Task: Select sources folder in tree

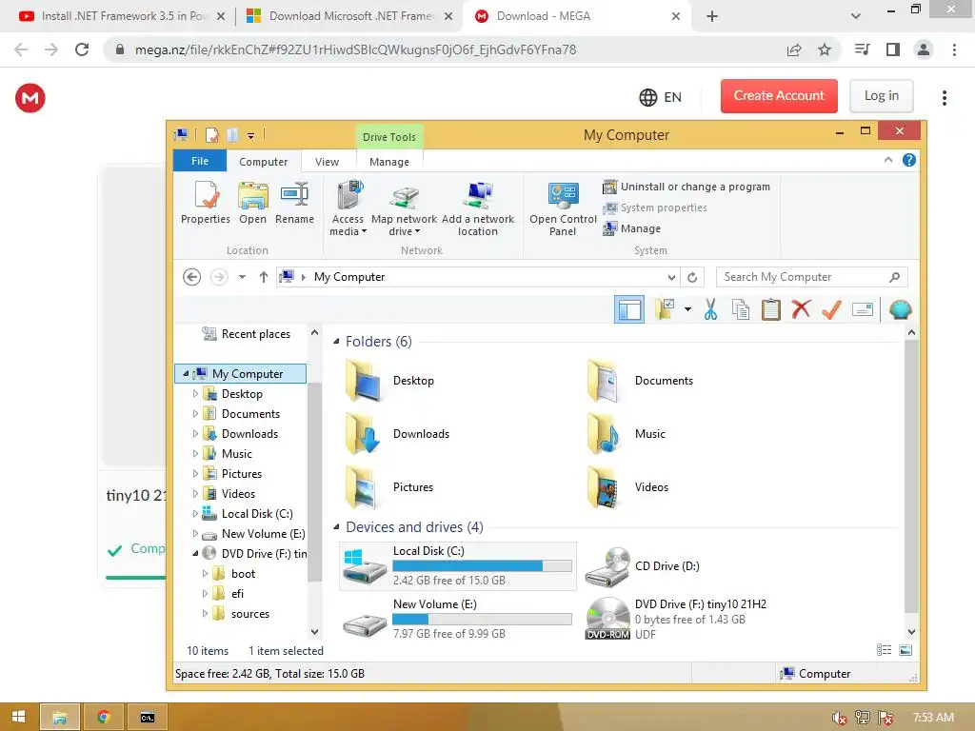Action: [x=241, y=614]
